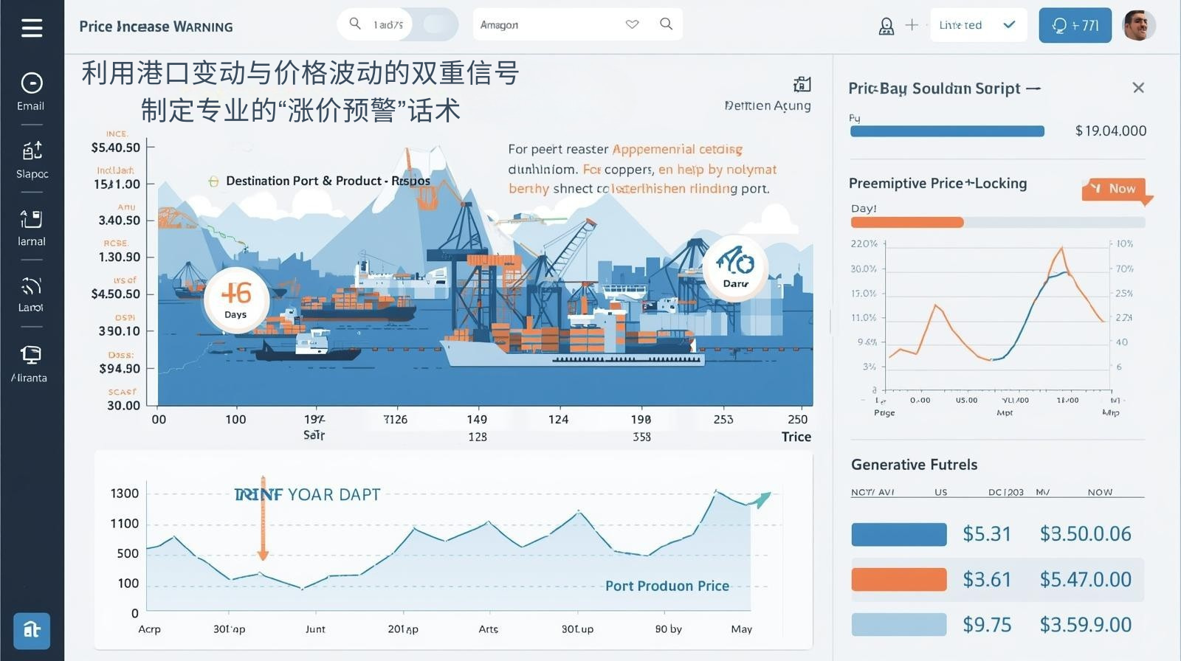Viewport: 1181px width, 661px height.
Task: Click the $19.04.000 value
Action: point(1110,131)
